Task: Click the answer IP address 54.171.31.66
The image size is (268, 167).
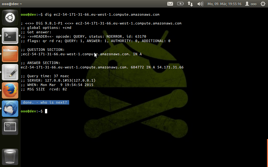Action: click(x=170, y=67)
